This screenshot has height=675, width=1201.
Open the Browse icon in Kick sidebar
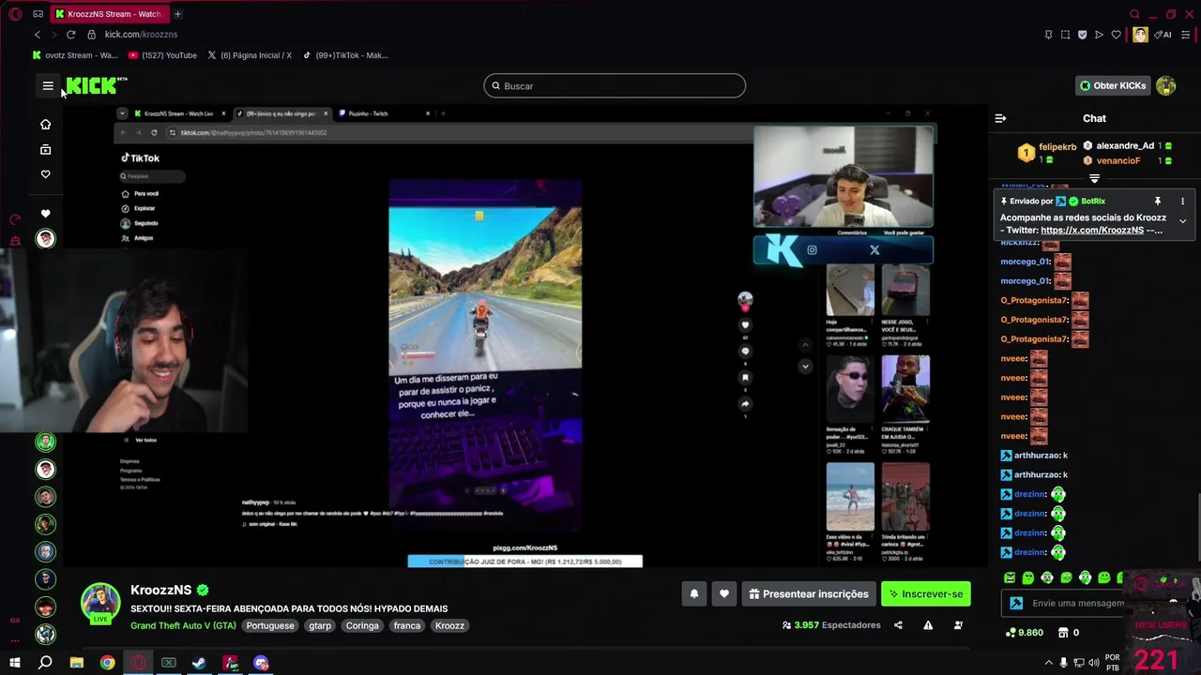pyautogui.click(x=45, y=149)
